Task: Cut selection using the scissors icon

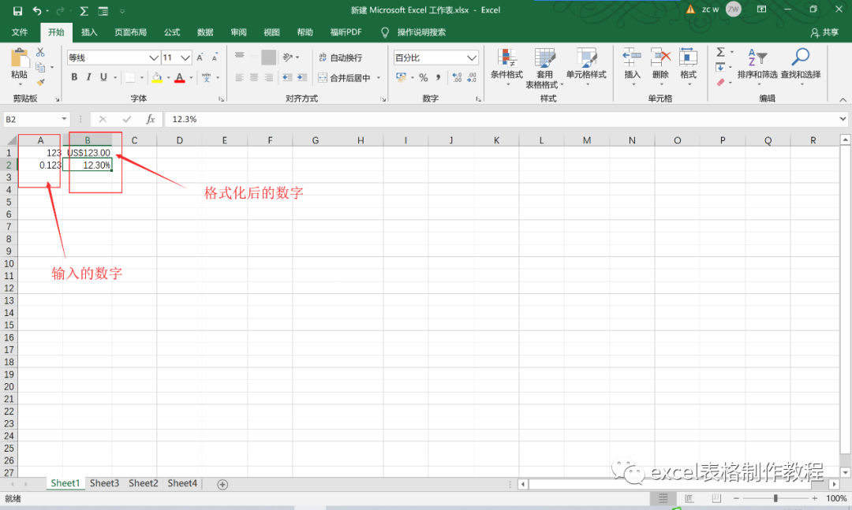Action: coord(40,52)
